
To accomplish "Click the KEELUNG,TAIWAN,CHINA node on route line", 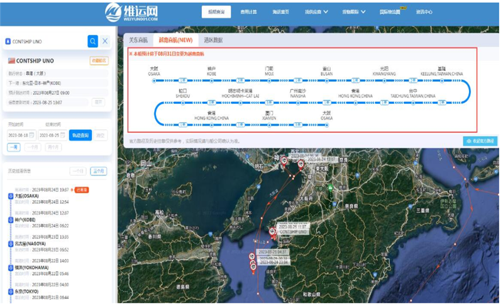I will [x=442, y=81].
